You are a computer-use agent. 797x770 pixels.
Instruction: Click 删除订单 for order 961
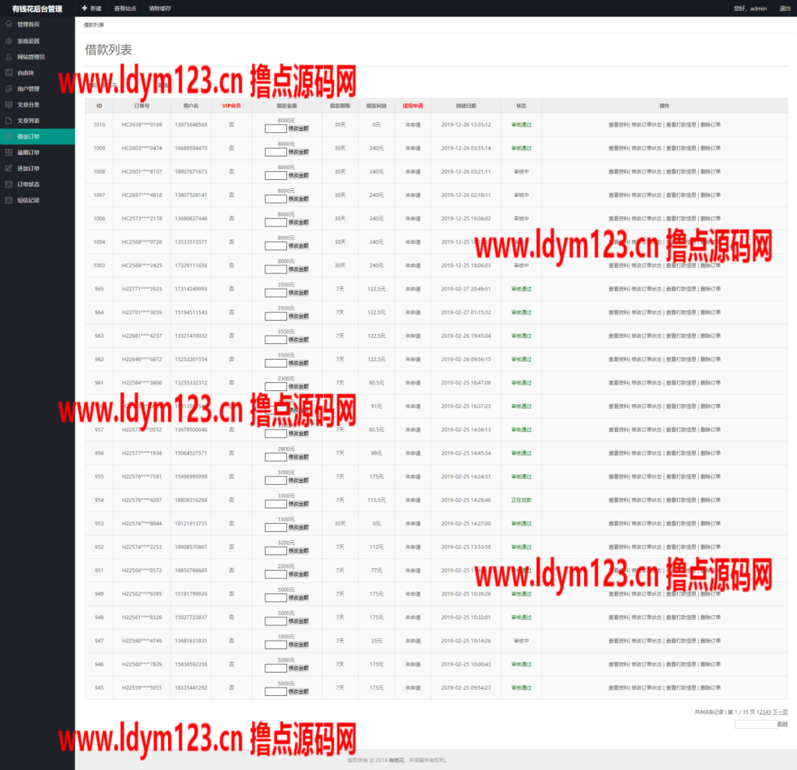tap(711, 382)
